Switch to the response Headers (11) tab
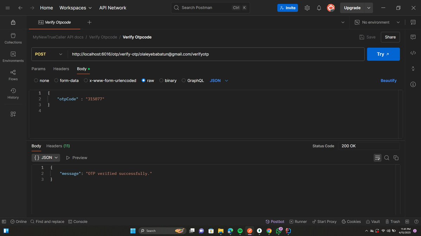Viewport: 421px width, 236px height. pyautogui.click(x=58, y=146)
